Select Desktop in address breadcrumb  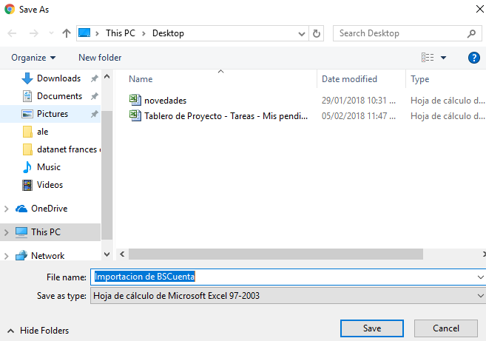pyautogui.click(x=168, y=33)
